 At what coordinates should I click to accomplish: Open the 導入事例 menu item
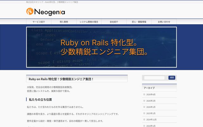64,22
